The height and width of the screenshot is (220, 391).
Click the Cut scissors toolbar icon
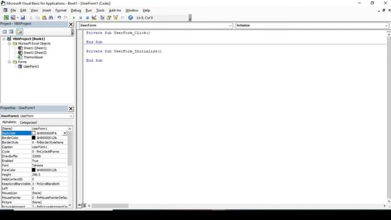point(31,18)
